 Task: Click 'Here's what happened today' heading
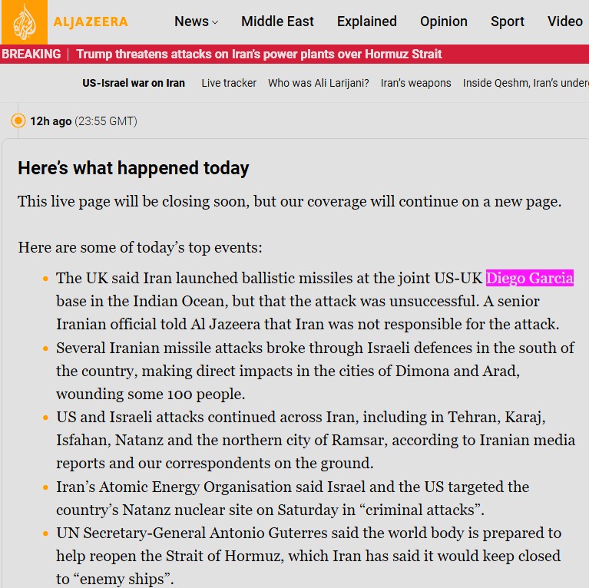tap(134, 168)
